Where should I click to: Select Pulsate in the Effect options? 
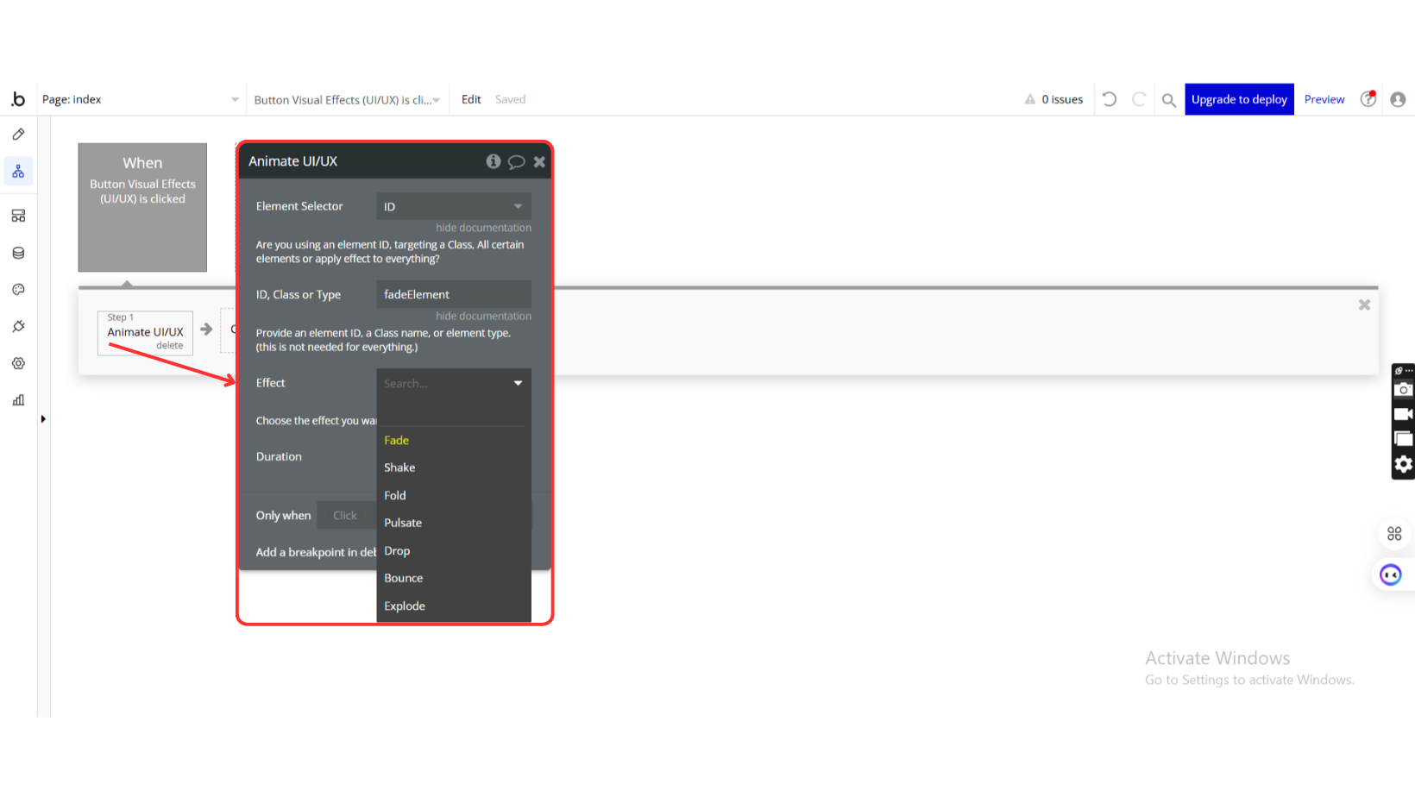click(403, 524)
